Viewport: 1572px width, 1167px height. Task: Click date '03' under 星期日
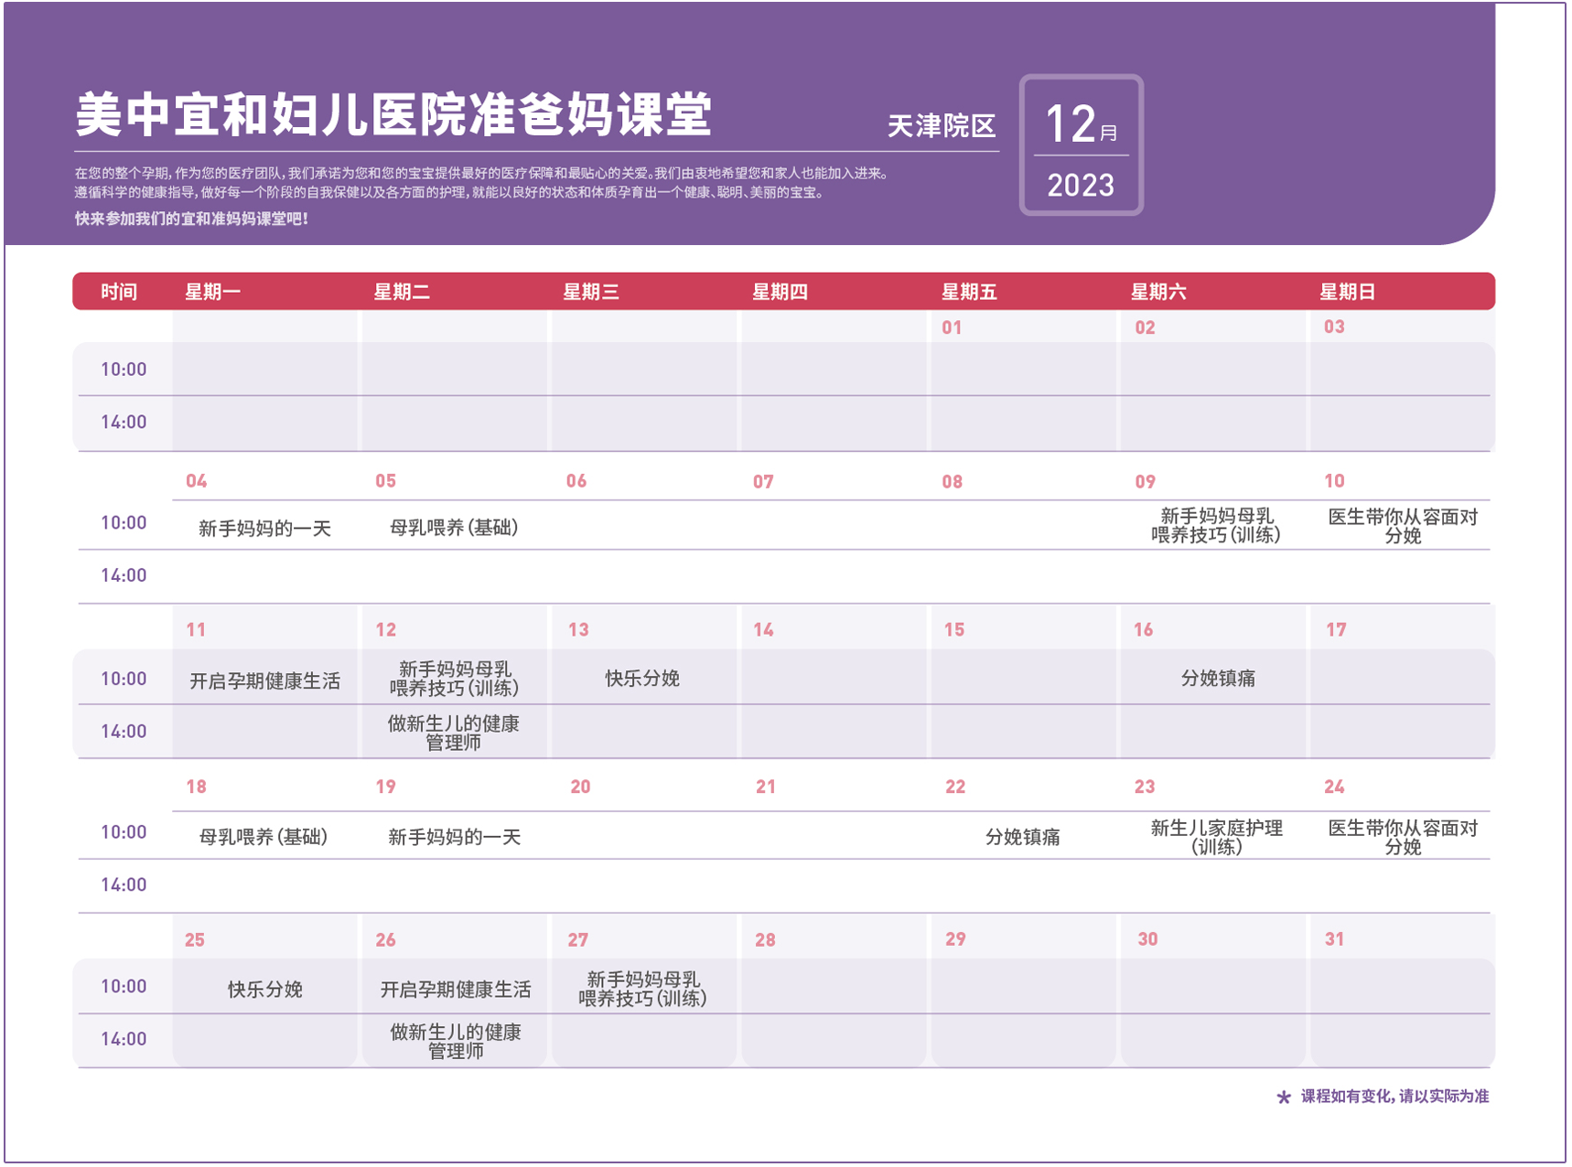1335,327
